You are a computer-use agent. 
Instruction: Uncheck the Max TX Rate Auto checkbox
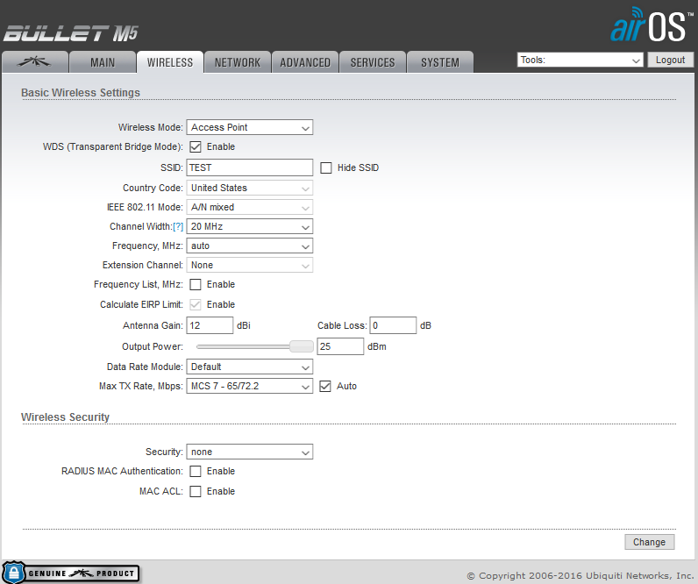pyautogui.click(x=325, y=387)
